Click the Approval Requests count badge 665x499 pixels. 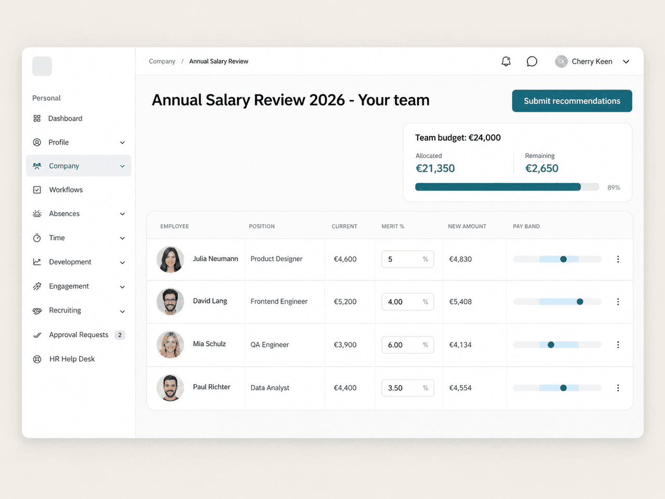(x=120, y=335)
